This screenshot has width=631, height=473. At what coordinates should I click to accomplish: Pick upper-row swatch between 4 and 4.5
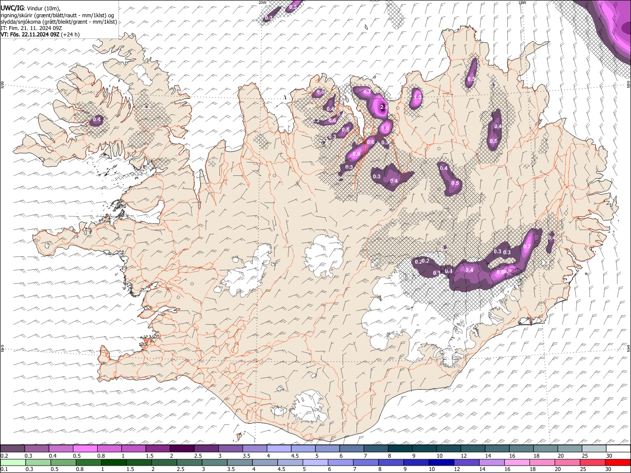[279, 448]
